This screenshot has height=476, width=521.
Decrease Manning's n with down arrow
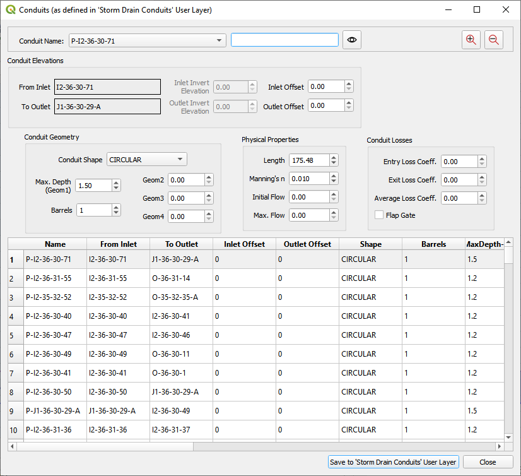click(334, 182)
